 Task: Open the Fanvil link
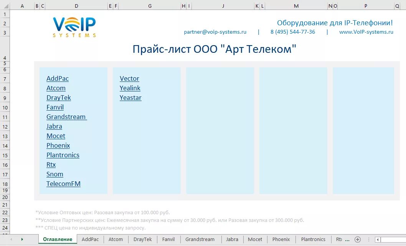point(55,107)
